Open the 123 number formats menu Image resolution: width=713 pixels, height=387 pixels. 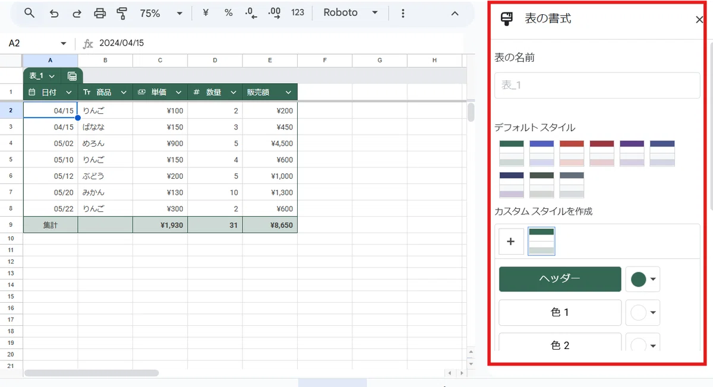pyautogui.click(x=298, y=13)
